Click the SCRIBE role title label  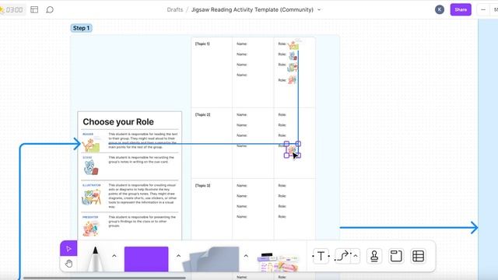[87, 157]
